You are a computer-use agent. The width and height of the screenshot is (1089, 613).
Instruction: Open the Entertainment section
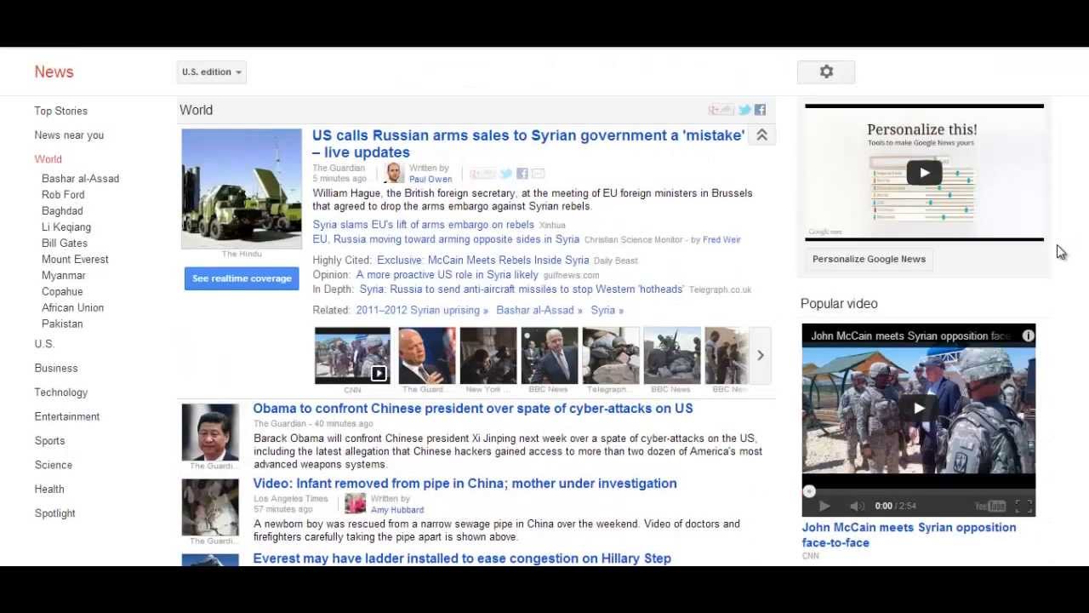(67, 416)
